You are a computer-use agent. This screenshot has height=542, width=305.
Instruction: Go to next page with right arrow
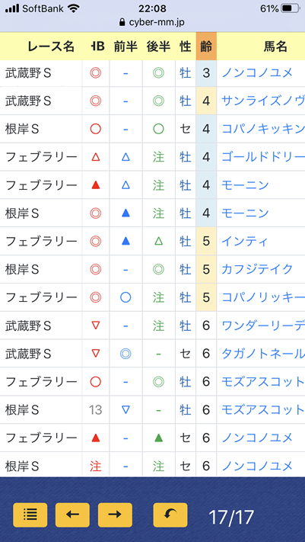(115, 515)
